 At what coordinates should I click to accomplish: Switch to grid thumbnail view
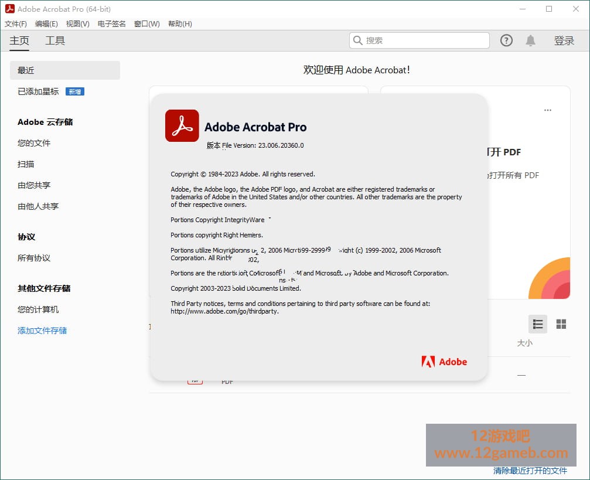(561, 324)
